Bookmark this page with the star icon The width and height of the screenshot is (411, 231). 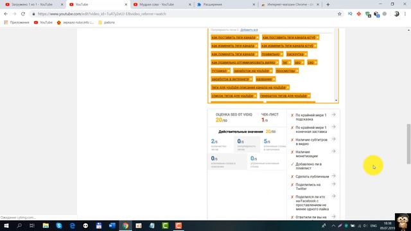(340, 14)
